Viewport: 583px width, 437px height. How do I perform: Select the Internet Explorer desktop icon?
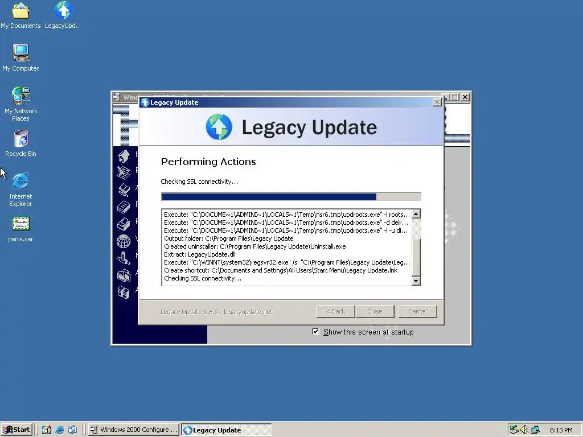click(20, 189)
